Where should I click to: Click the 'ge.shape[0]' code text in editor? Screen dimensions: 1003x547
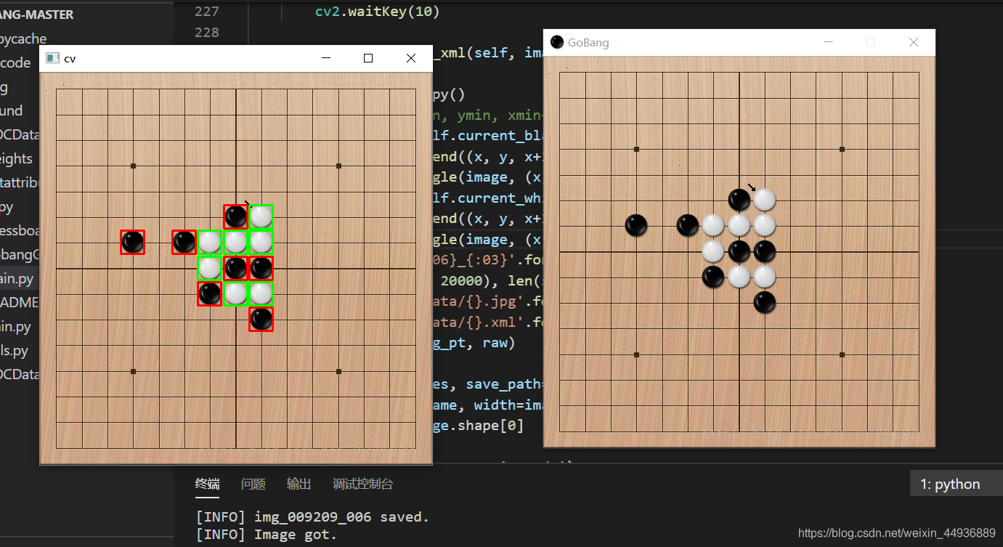[478, 426]
